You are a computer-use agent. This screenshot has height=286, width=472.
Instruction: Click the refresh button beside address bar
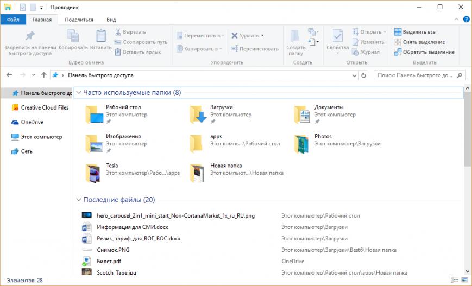(363, 75)
